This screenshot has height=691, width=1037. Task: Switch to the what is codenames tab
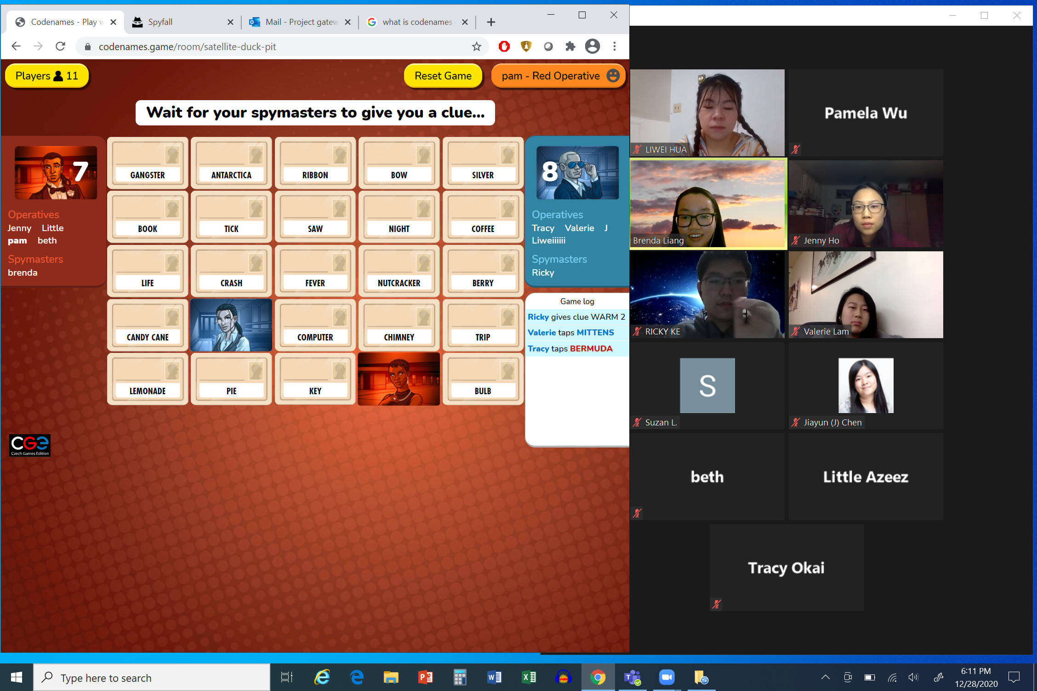tap(416, 22)
